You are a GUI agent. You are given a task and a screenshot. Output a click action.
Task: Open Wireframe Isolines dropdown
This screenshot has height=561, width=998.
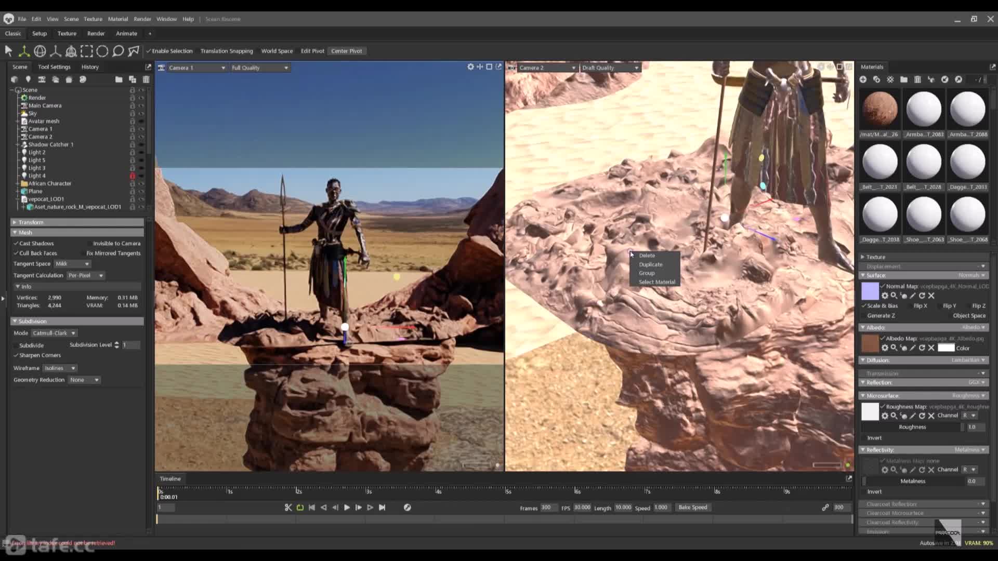coord(60,368)
